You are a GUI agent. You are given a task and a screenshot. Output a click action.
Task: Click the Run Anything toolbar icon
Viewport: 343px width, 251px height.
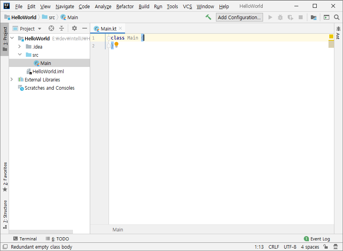[327, 17]
